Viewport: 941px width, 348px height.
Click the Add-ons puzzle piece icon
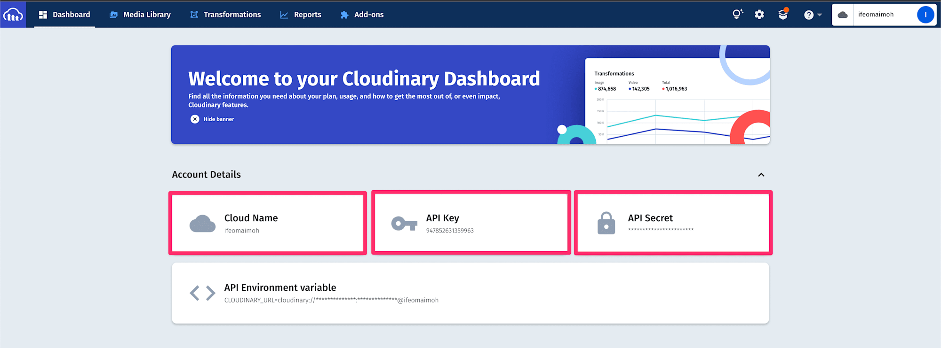344,15
